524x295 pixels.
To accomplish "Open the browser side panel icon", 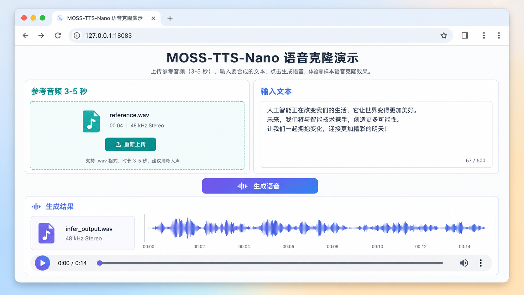I will pos(465,35).
